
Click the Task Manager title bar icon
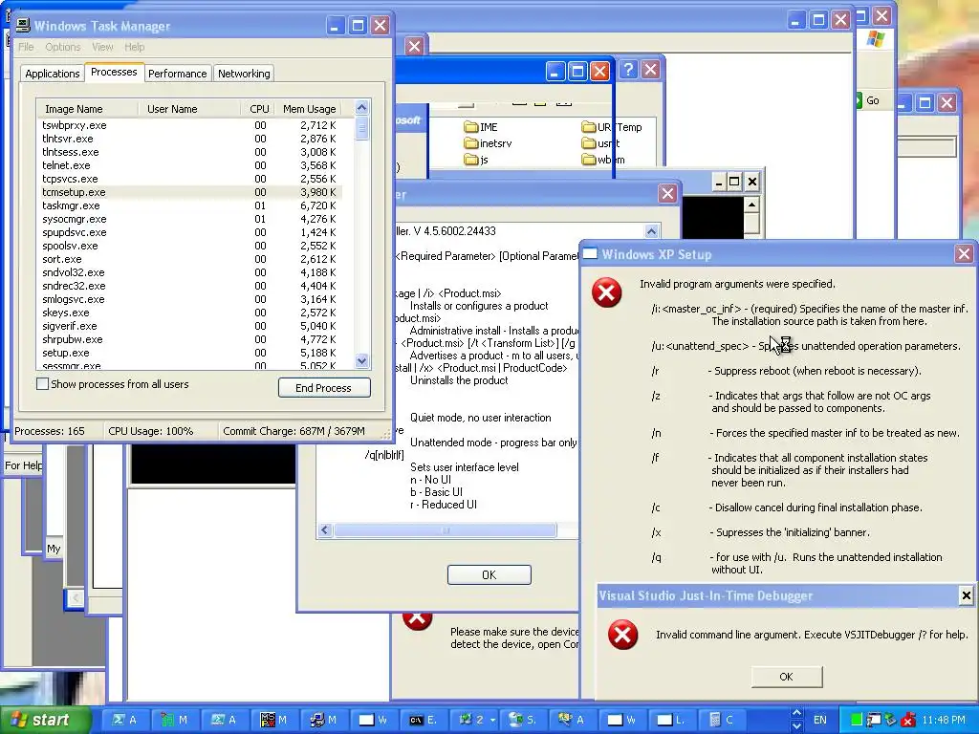tap(23, 25)
